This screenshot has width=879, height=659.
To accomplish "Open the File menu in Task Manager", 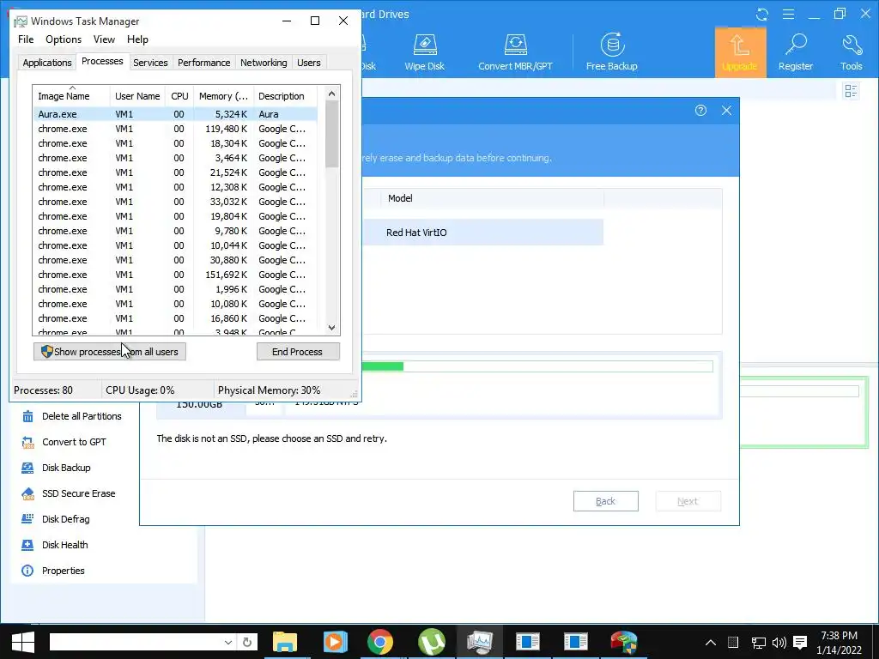I will coord(26,39).
